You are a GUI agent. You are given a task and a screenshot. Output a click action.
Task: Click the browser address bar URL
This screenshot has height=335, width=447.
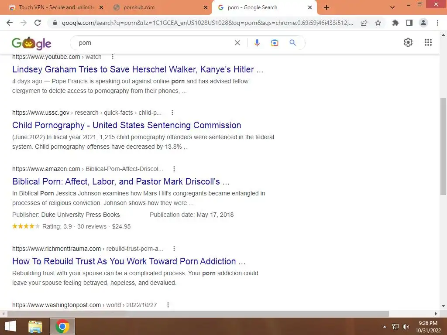(x=207, y=23)
